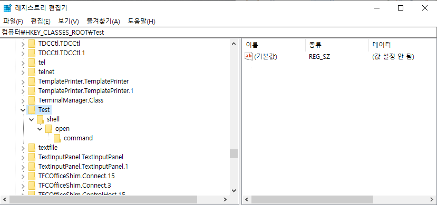Image resolution: width=437 pixels, height=205 pixels.
Task: Click the value pane horizontal scrollbar thumb
Action: [x=312, y=199]
